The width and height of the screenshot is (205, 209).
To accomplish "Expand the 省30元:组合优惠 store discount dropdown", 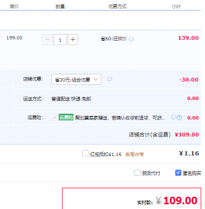I will [76, 80].
